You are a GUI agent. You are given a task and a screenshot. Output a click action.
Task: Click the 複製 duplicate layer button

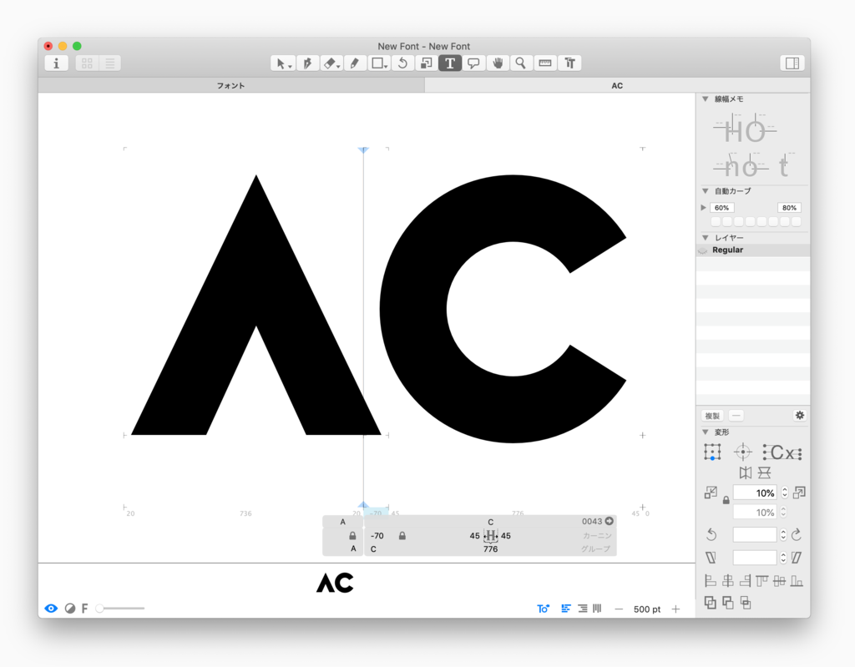click(712, 416)
